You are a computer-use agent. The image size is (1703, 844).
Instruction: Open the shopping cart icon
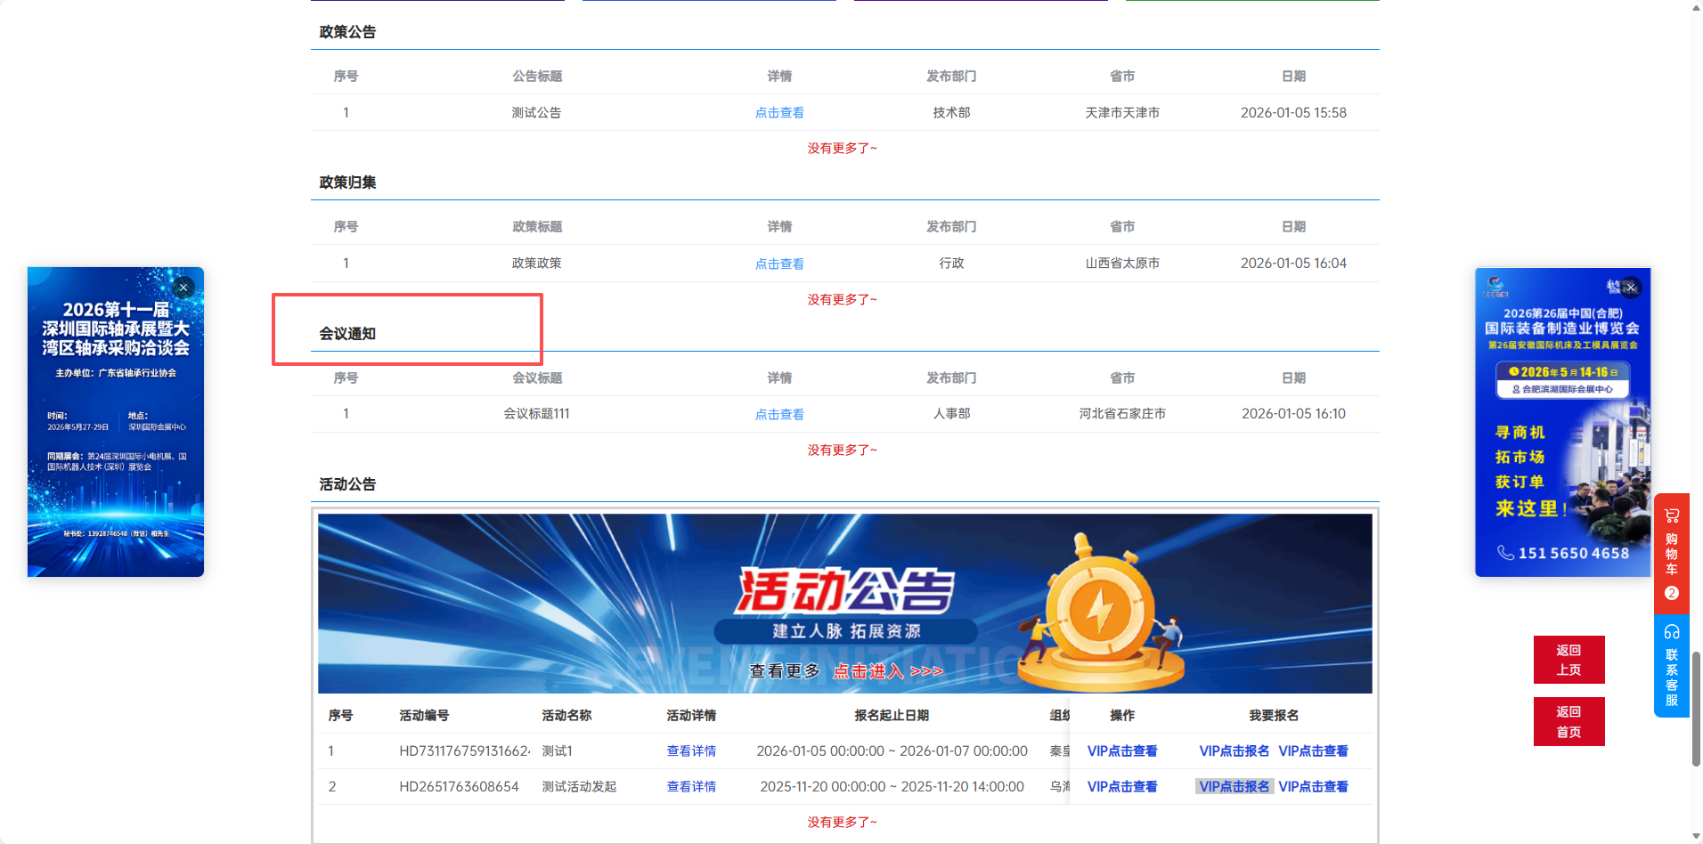(x=1672, y=515)
